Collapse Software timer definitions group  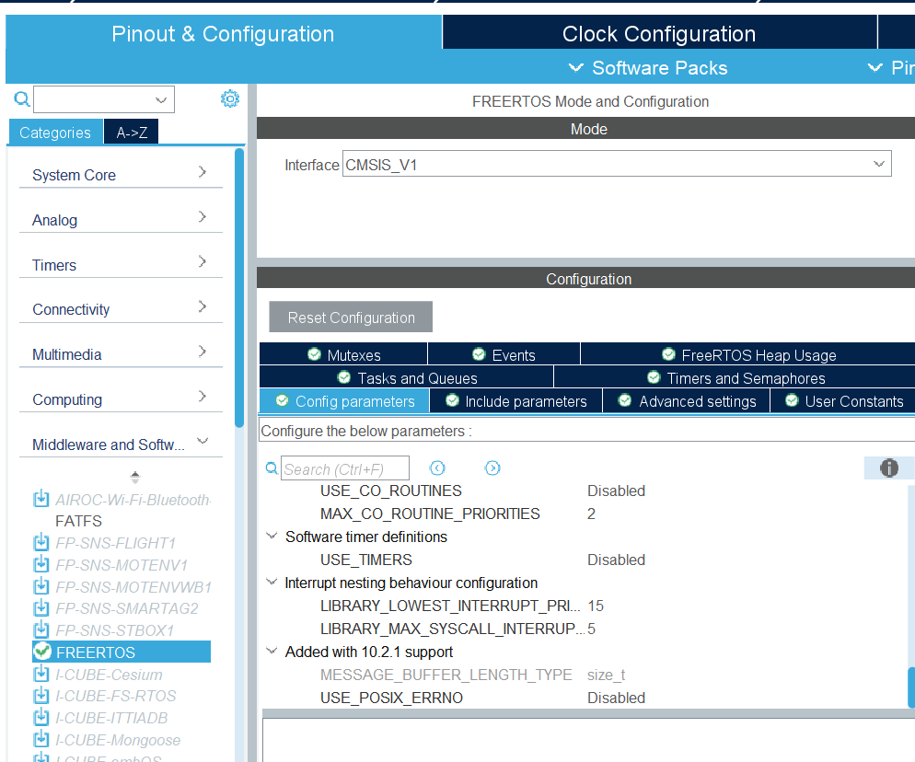click(x=272, y=536)
